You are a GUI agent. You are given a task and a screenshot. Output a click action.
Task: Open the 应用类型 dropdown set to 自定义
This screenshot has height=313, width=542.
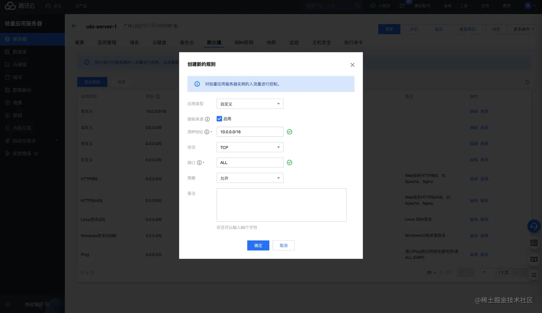coord(250,104)
